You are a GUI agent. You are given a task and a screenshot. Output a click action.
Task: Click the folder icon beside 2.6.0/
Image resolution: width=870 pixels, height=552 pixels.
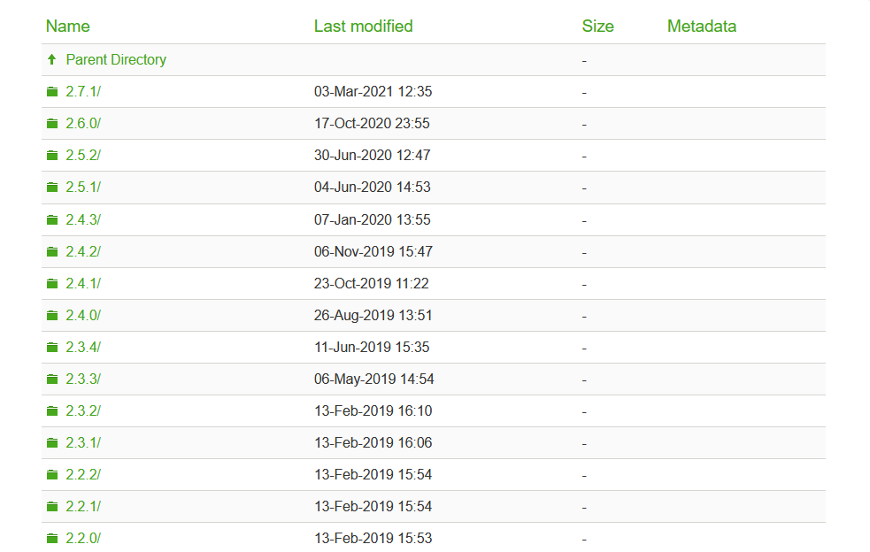(x=52, y=124)
